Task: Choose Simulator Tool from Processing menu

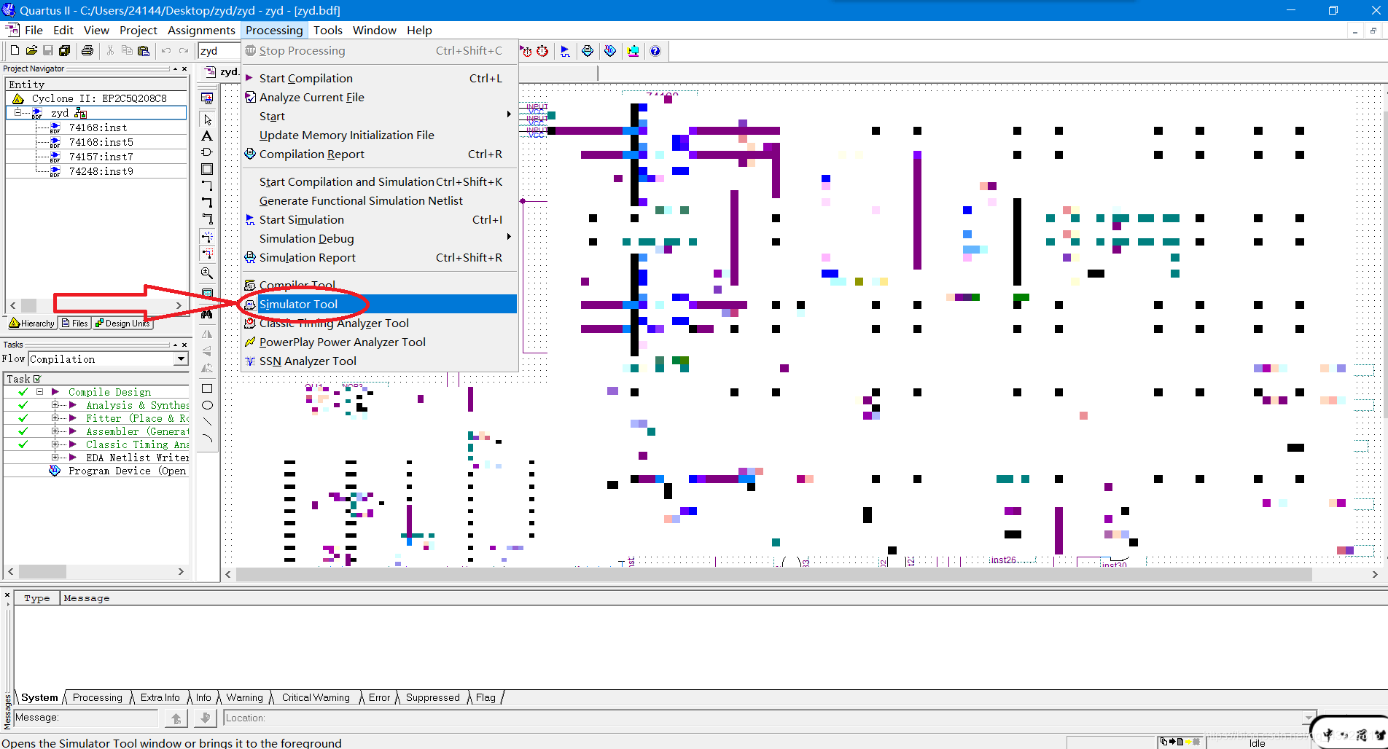Action: click(x=380, y=304)
